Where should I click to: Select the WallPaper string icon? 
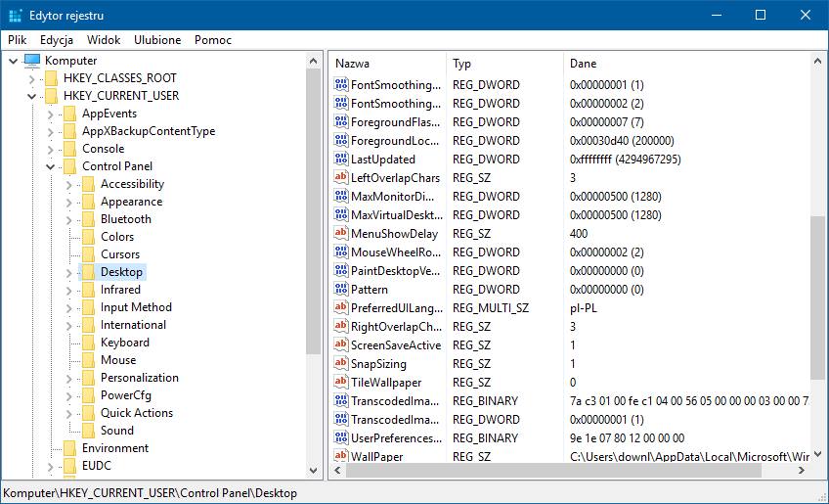pos(341,455)
